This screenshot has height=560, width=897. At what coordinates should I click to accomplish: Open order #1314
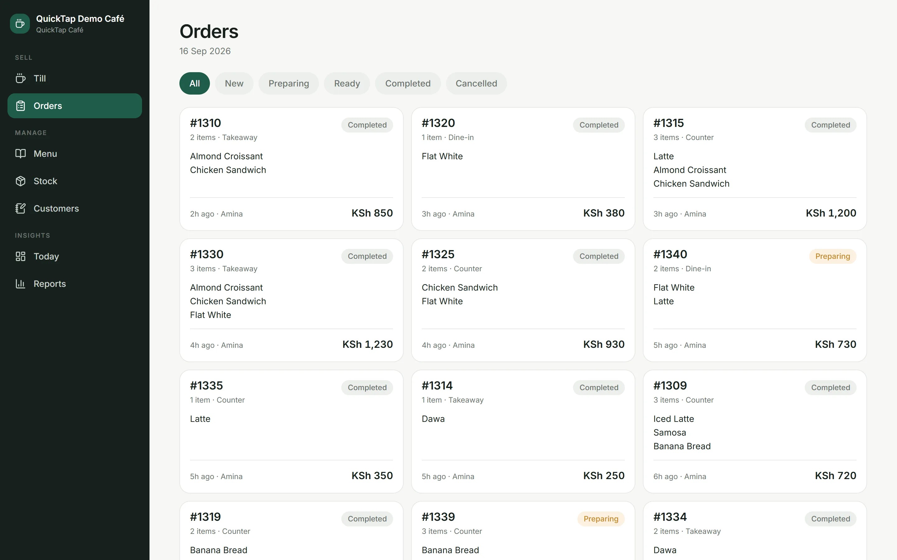tap(523, 432)
